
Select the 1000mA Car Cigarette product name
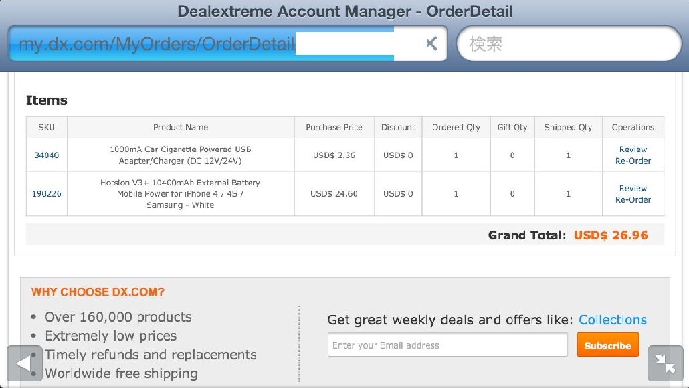tap(180, 155)
